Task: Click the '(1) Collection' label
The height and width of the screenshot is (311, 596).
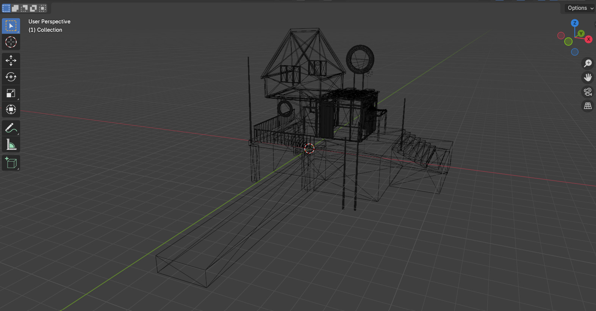Action: coord(45,30)
